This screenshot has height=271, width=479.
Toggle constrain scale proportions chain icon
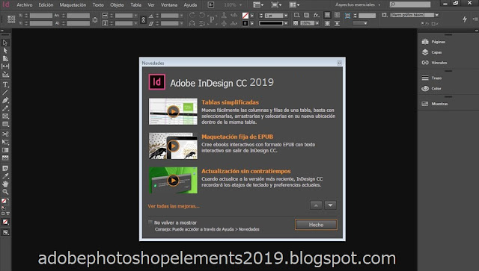pos(143,20)
